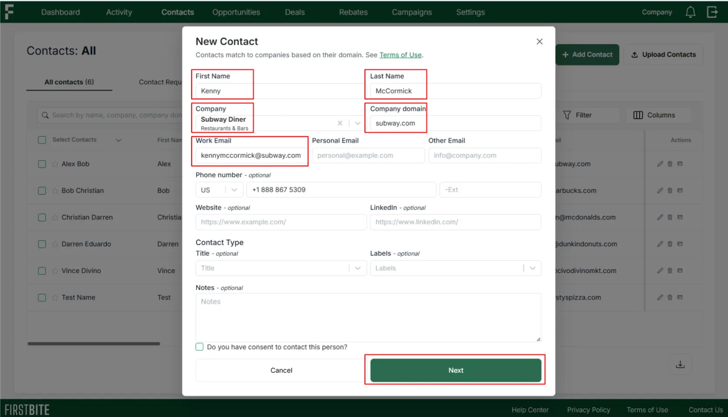Screen dimensions: 728x417
Task: Open the Rebates page
Action: [x=353, y=12]
